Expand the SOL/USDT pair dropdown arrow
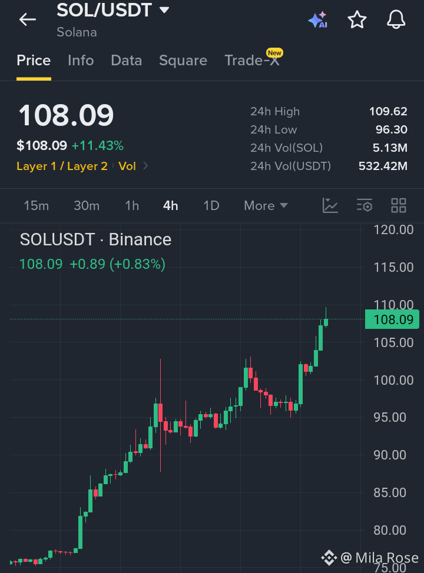 [x=164, y=10]
